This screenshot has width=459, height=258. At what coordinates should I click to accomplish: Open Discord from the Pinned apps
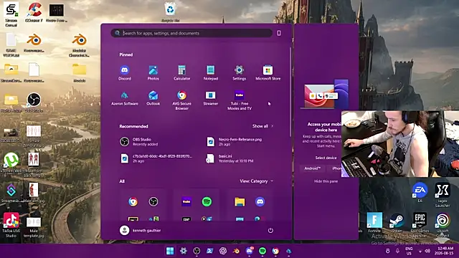[124, 73]
